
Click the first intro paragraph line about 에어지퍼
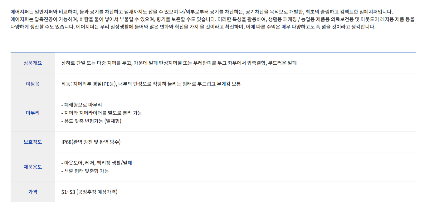201,12
